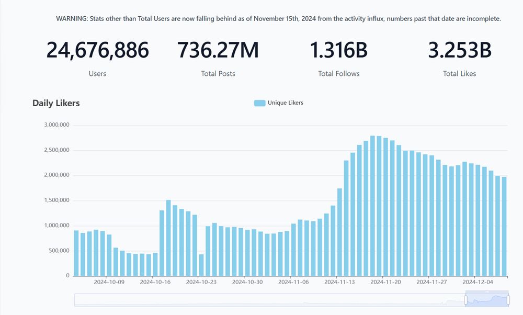The image size is (523, 315).
Task: Click the 2024-12-04 axis label
Action: click(x=479, y=282)
